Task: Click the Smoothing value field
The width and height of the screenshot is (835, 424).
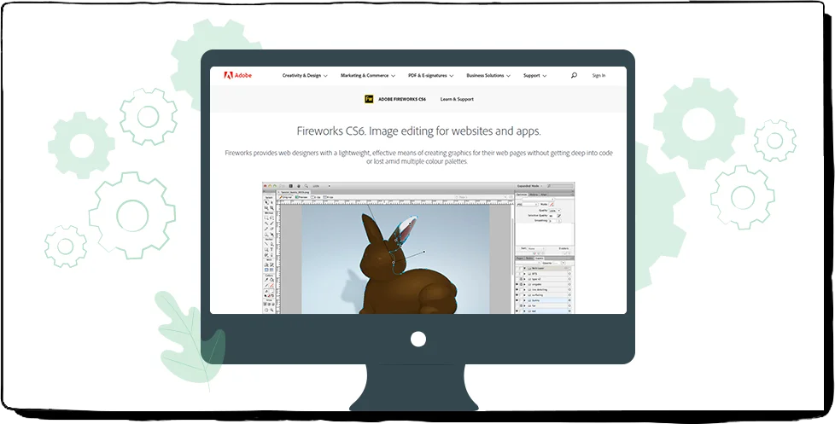Action: click(x=552, y=221)
